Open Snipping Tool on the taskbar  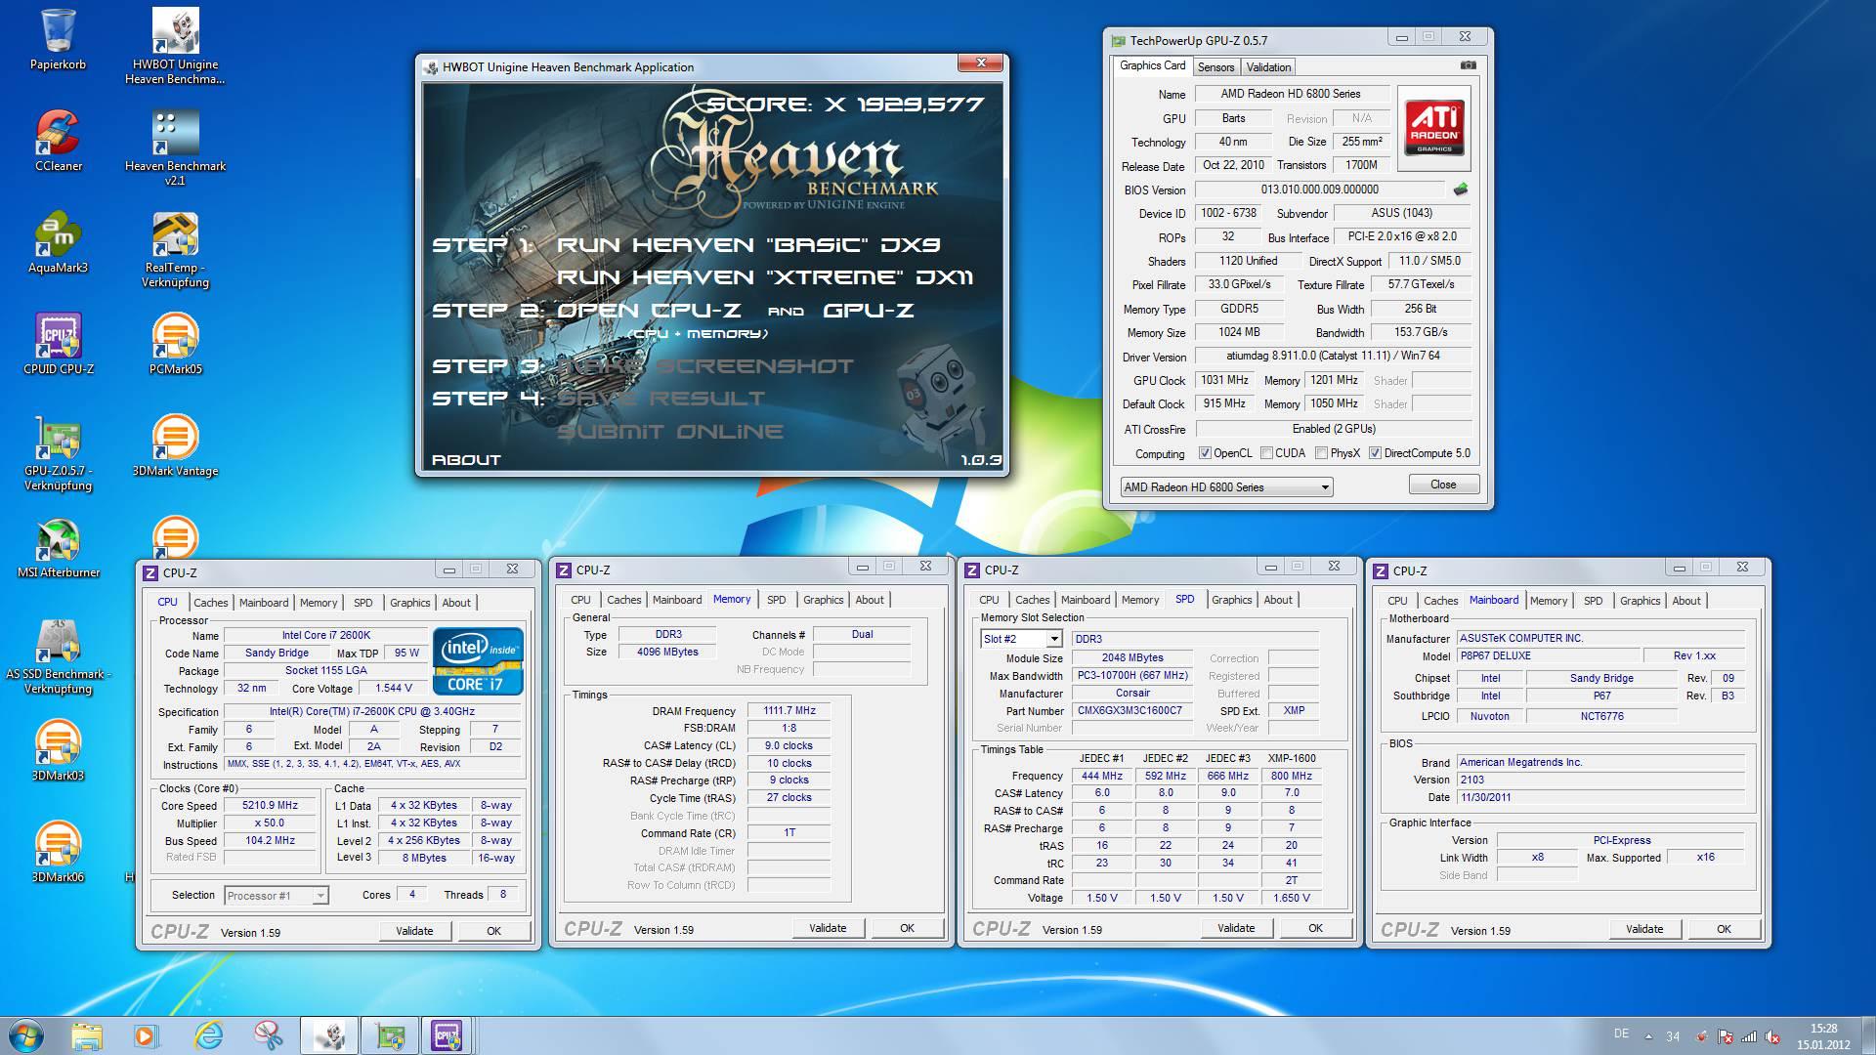[x=268, y=1035]
